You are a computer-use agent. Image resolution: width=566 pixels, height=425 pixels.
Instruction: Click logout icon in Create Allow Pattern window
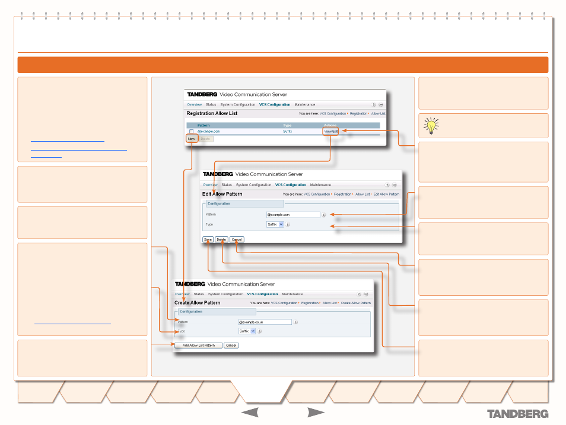[x=365, y=294]
